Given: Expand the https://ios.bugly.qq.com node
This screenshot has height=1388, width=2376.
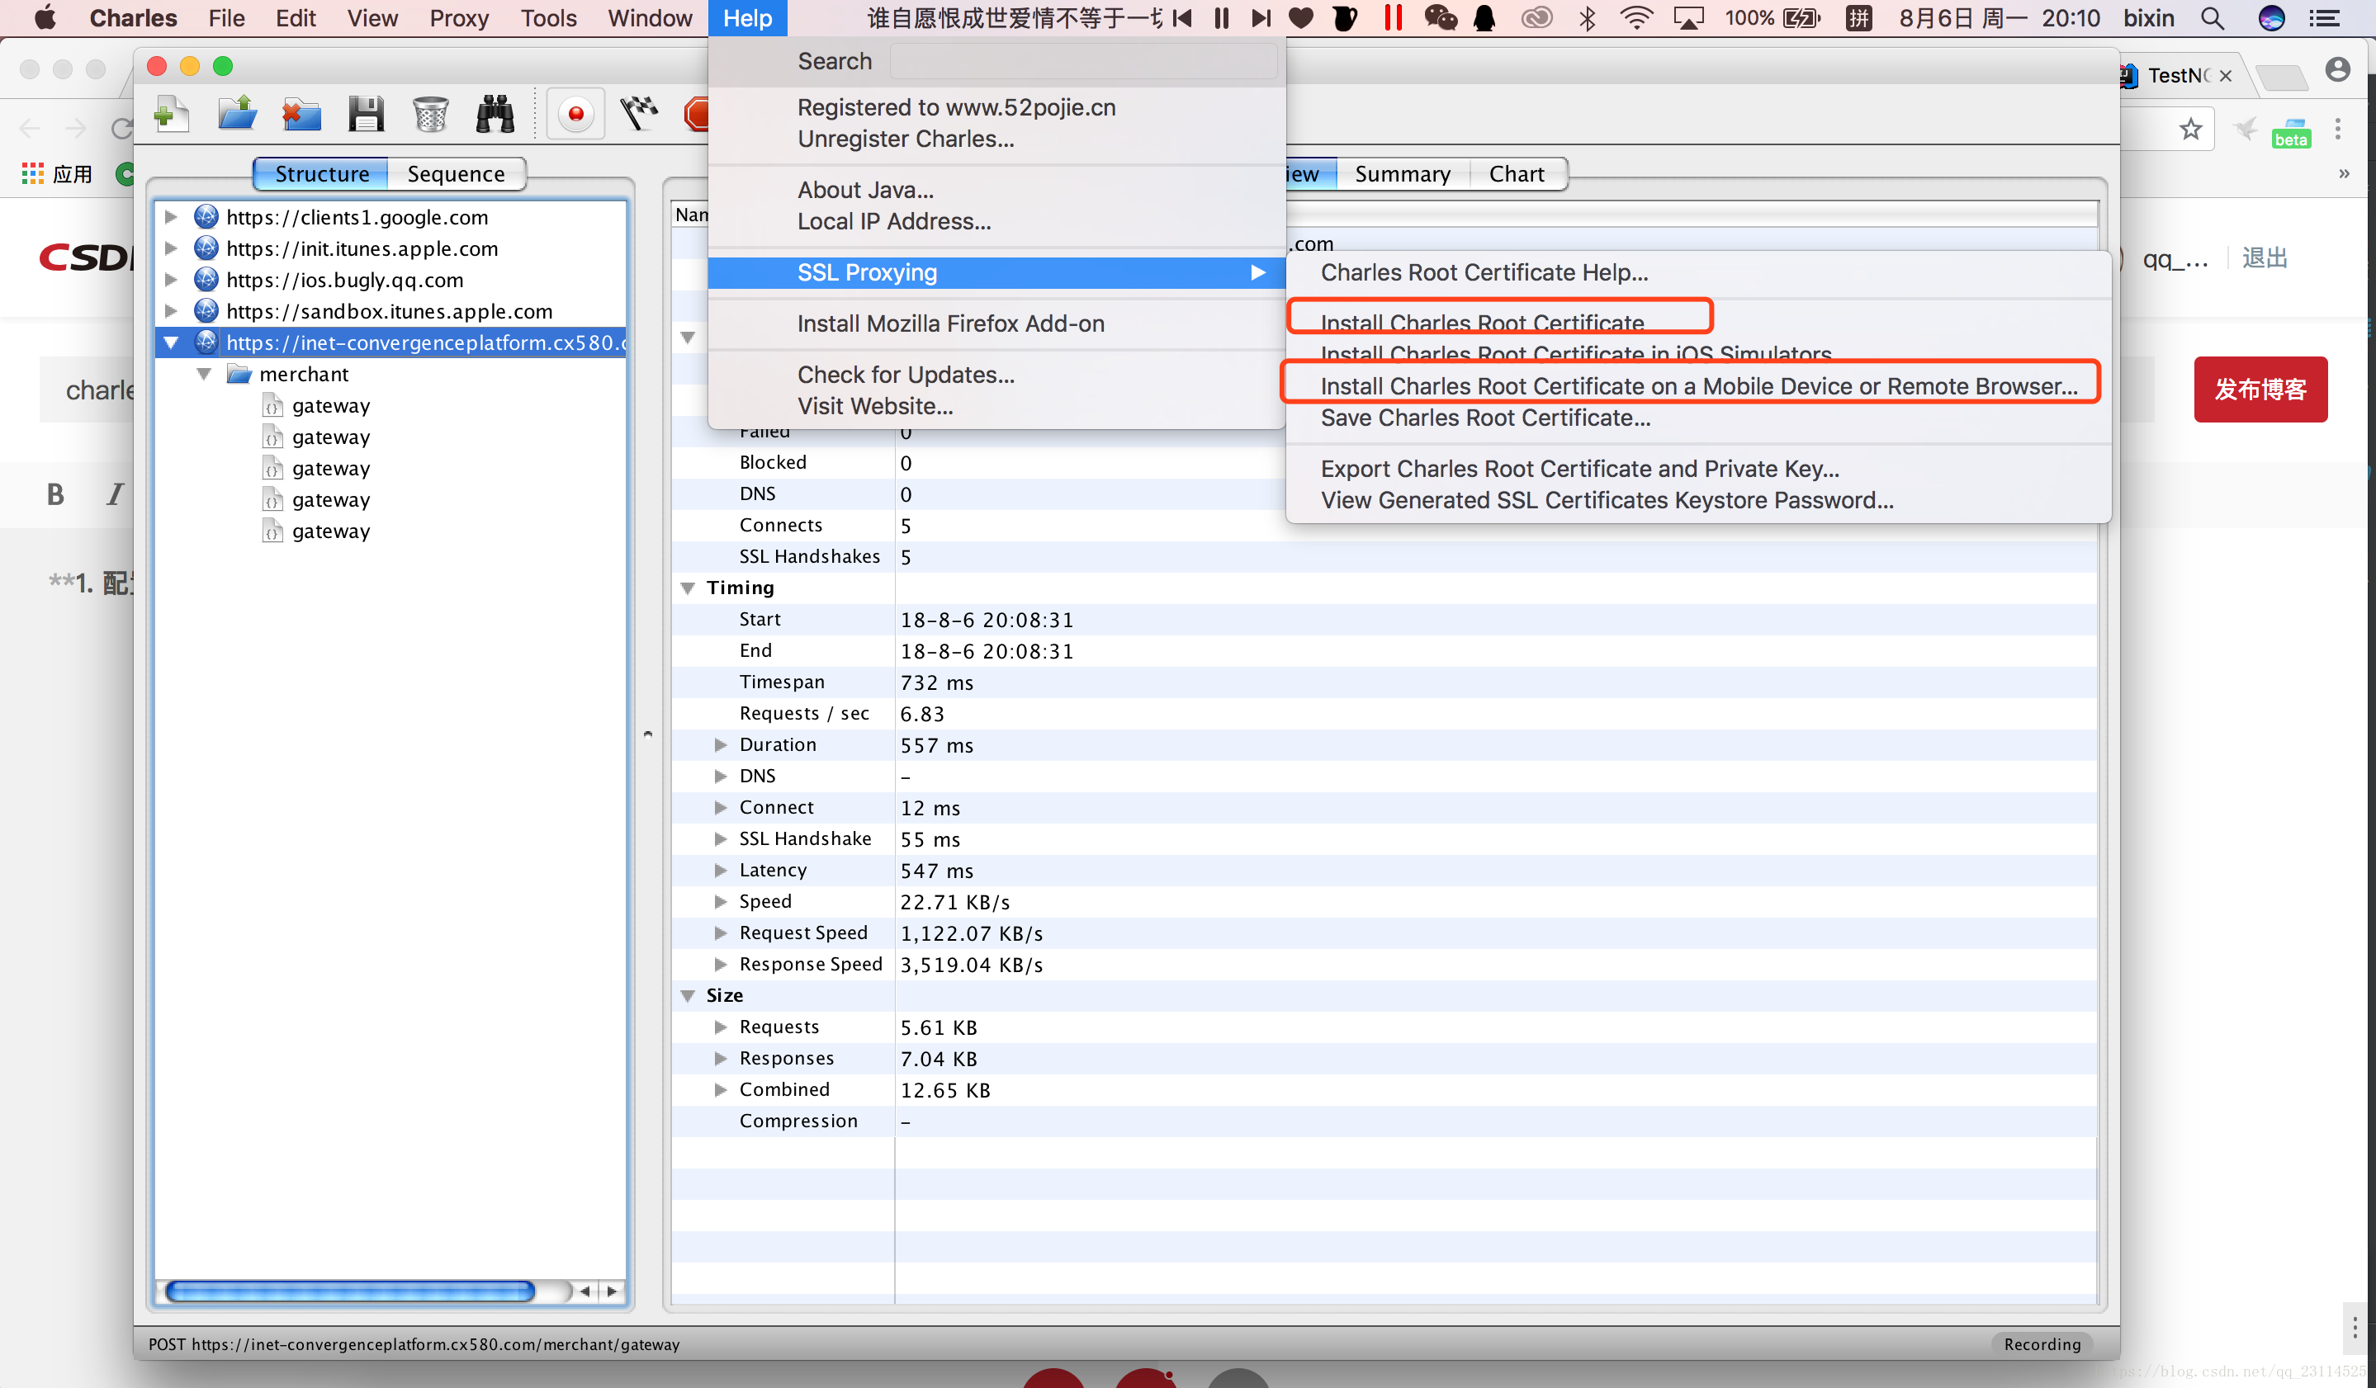Looking at the screenshot, I should [x=171, y=279].
